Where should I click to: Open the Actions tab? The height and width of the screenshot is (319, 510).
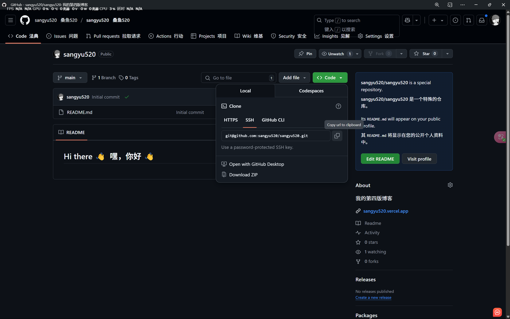(x=166, y=36)
